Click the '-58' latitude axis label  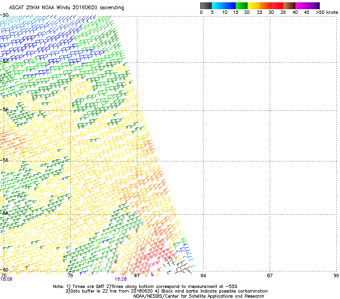4,213
